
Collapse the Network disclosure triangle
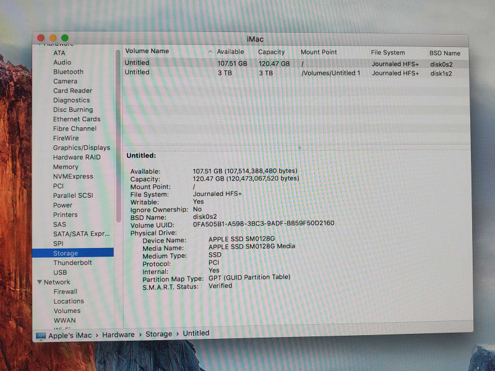coord(40,282)
